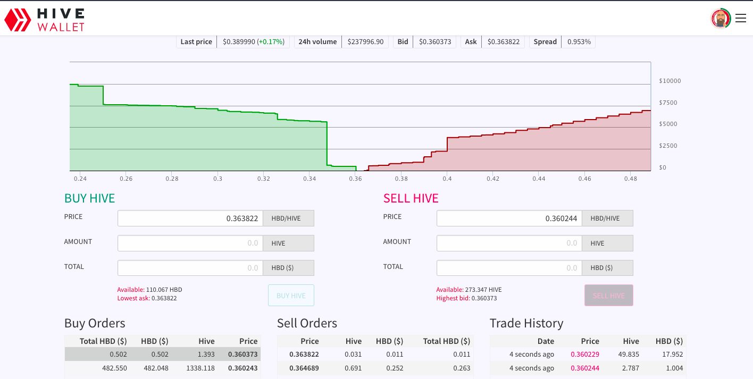Click the Buy Hive price input field
Screen dimensions: 753x379
tap(190, 218)
